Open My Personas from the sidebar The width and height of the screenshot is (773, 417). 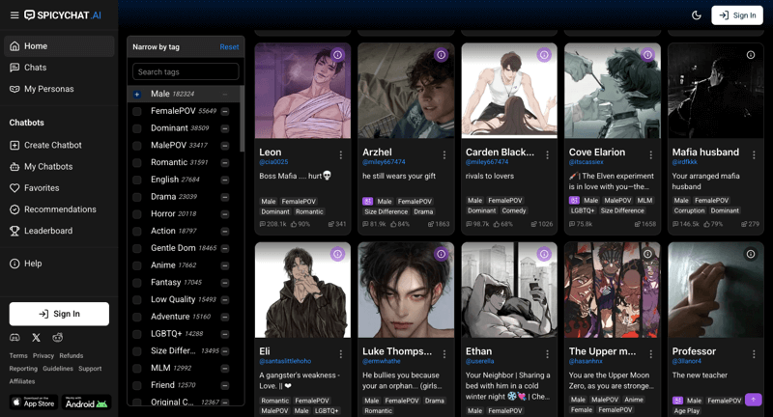(48, 89)
